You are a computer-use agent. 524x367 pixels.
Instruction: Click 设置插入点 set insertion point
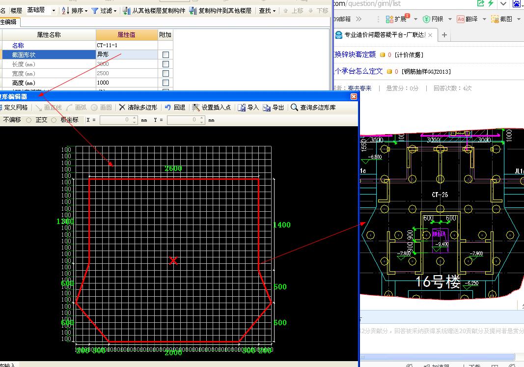coord(211,107)
